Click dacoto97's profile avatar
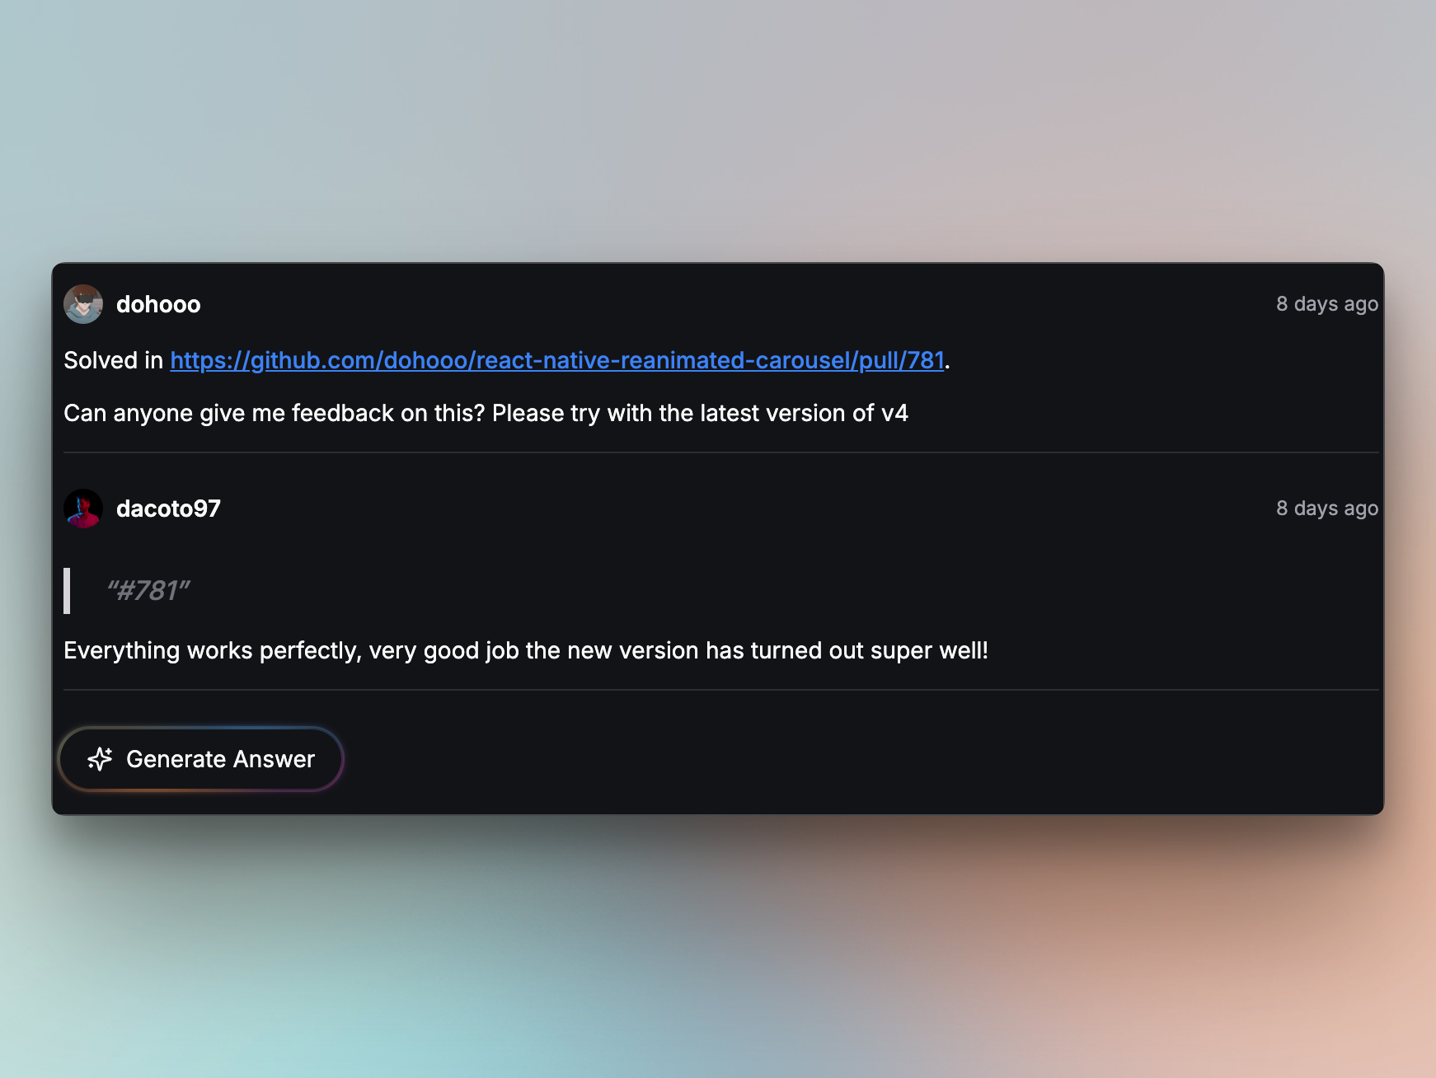Image resolution: width=1436 pixels, height=1078 pixels. (x=83, y=509)
